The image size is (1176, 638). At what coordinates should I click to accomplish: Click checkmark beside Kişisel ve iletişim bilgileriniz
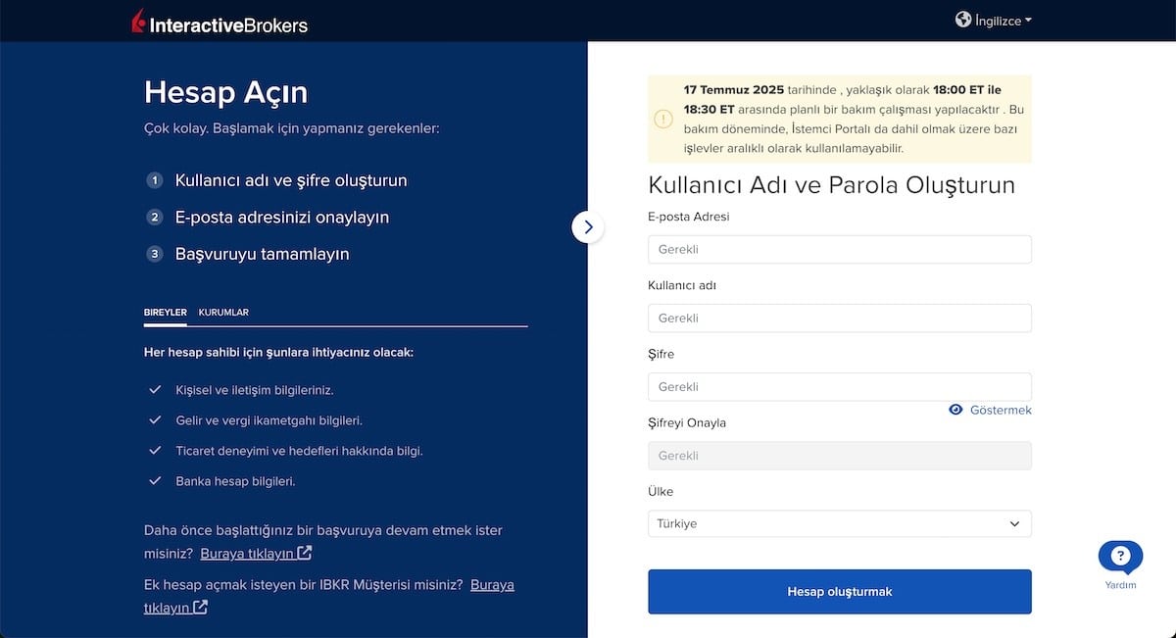click(x=154, y=389)
